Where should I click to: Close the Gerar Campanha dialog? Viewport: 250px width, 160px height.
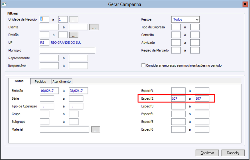245,4
